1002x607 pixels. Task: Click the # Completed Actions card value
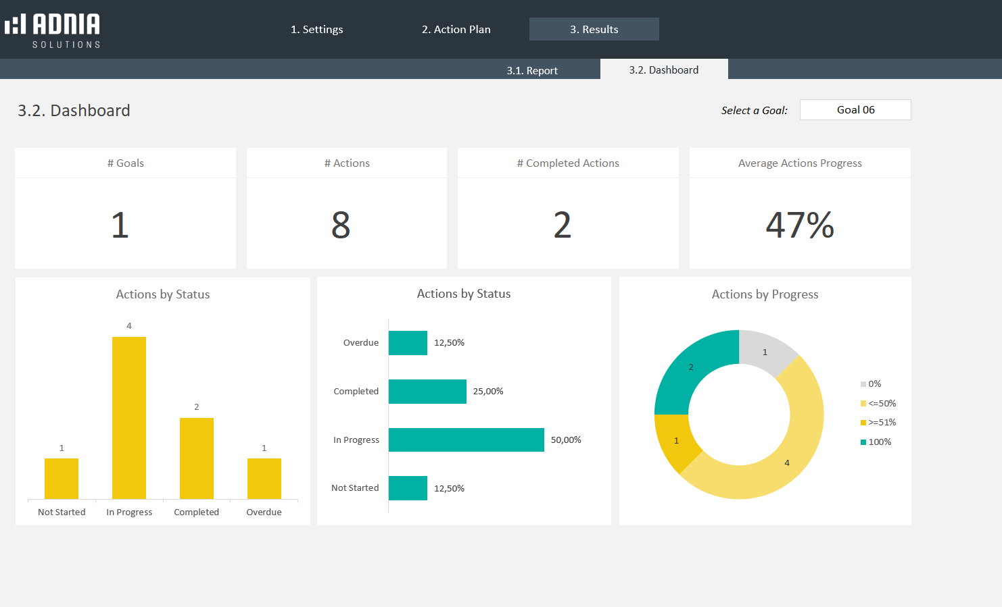click(x=562, y=224)
